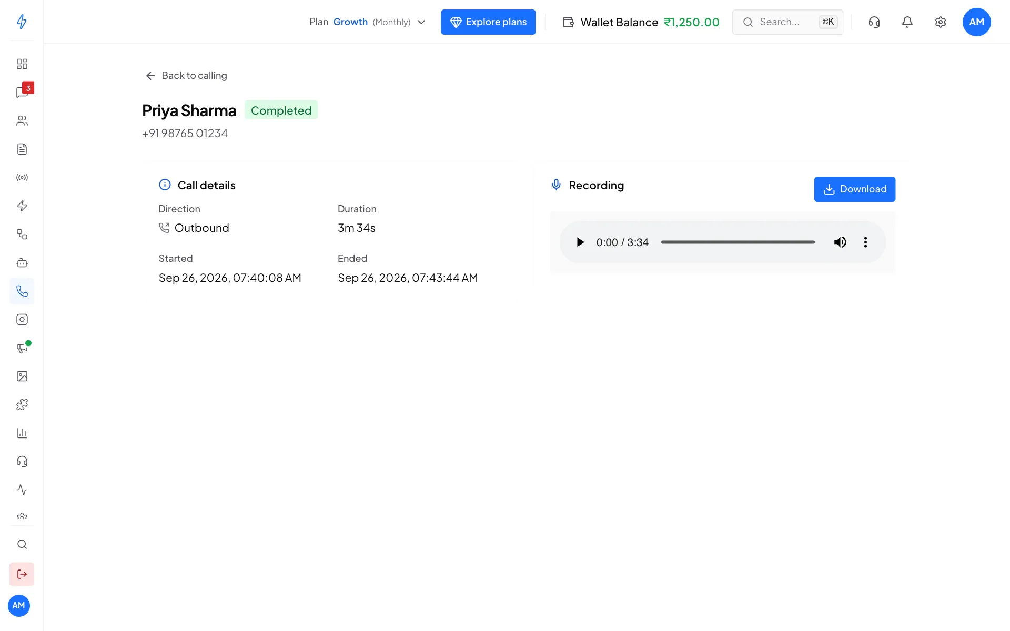1010x631 pixels.
Task: Open the headset support icon in sidebar
Action: 22,462
